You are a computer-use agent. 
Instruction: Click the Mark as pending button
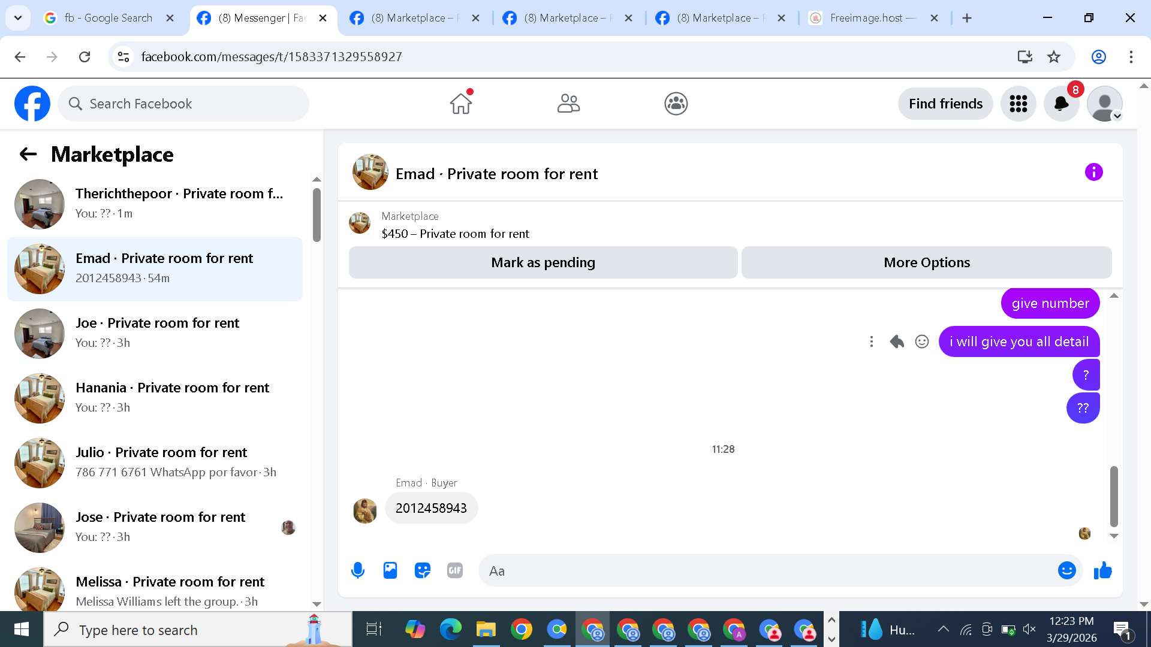[x=543, y=262]
